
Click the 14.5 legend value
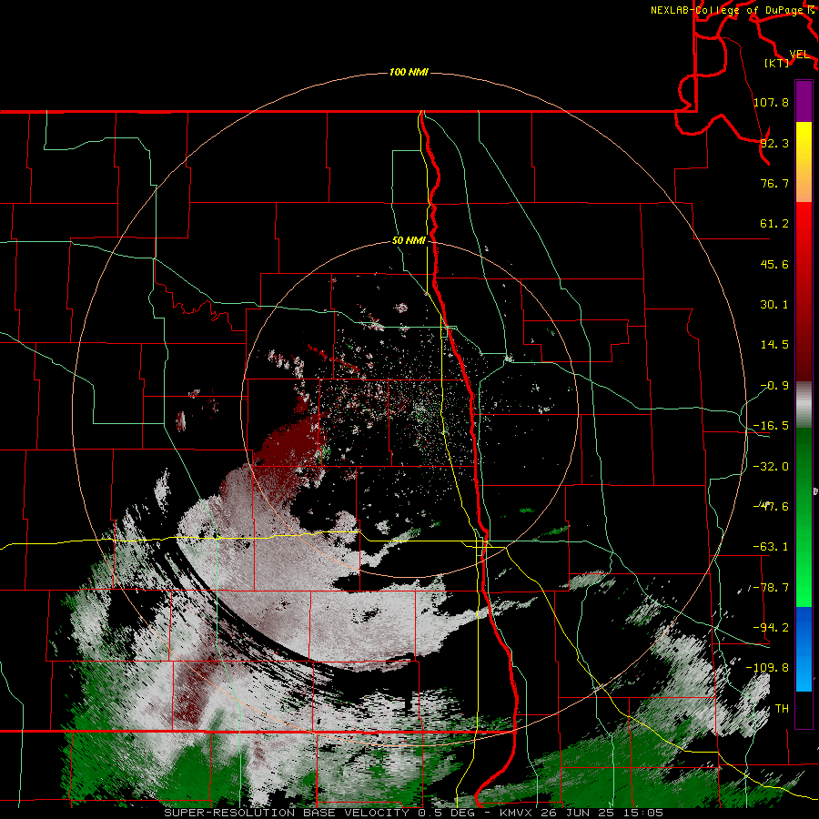(774, 345)
